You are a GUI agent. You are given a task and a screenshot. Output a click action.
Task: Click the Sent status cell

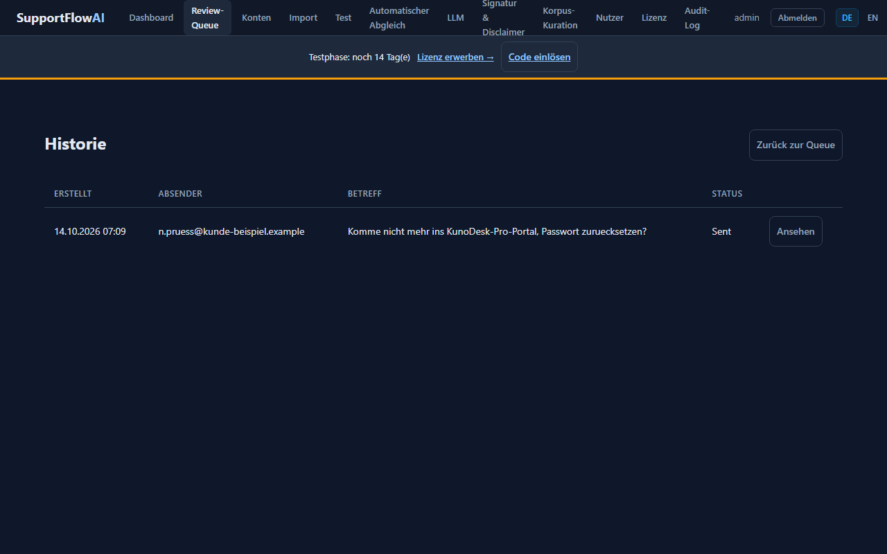click(721, 231)
